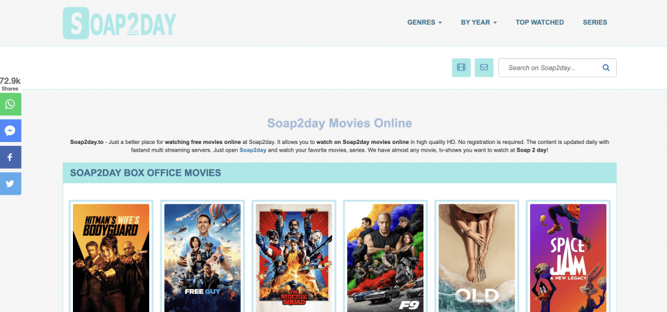Open the Old movie poster
Viewport: 667px width, 312px height.
pyautogui.click(x=477, y=257)
